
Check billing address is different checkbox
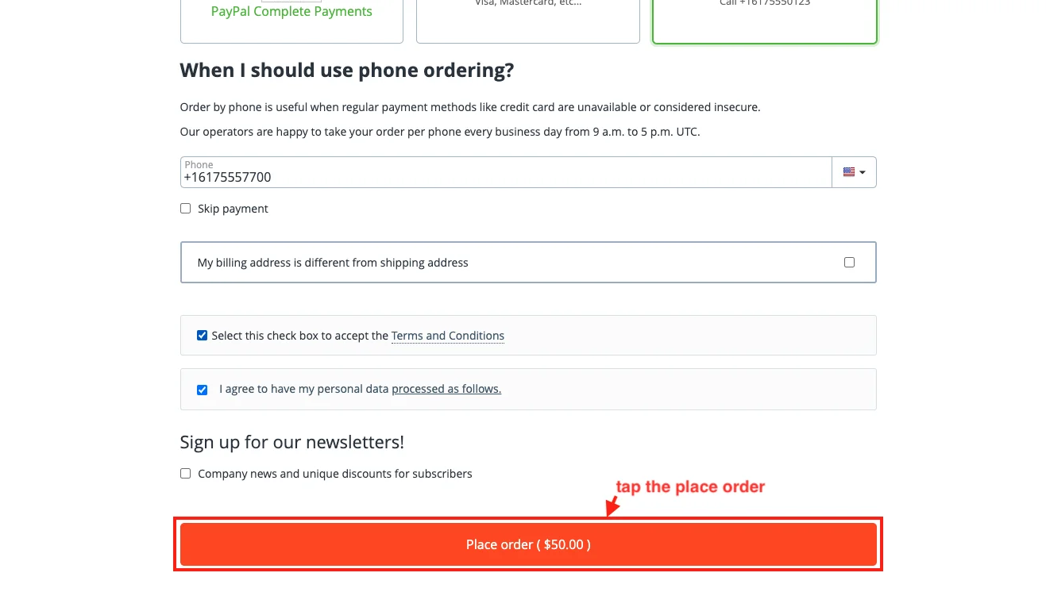point(849,262)
